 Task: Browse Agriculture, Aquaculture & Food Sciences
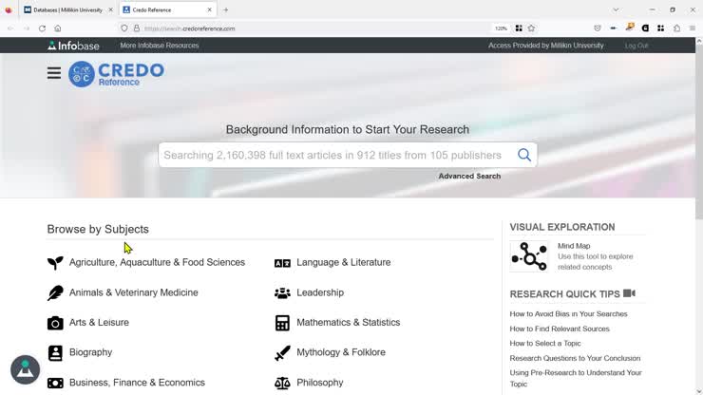click(157, 262)
